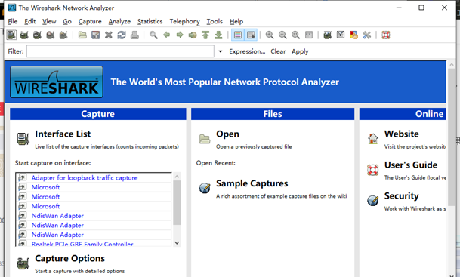
Task: Restart the live capture toolbar icon
Action: click(x=63, y=35)
